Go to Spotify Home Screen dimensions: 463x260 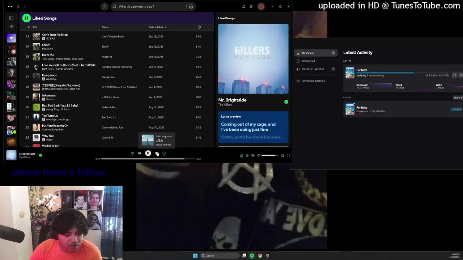[x=105, y=6]
